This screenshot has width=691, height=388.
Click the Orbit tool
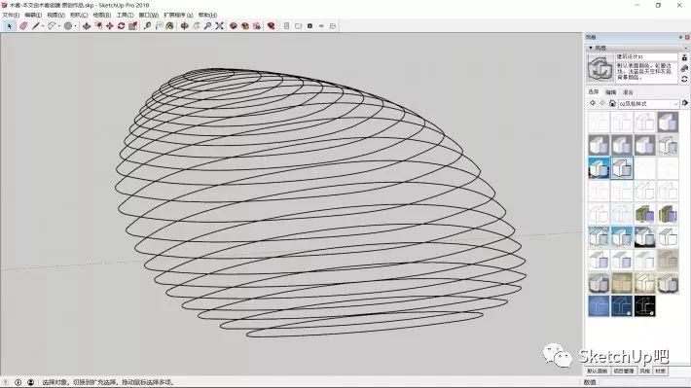point(185,26)
